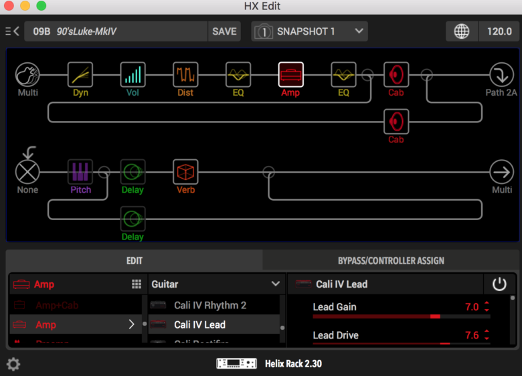Click the 09B 90'sLuke-MkIV preset name
522x376 pixels.
coord(116,31)
